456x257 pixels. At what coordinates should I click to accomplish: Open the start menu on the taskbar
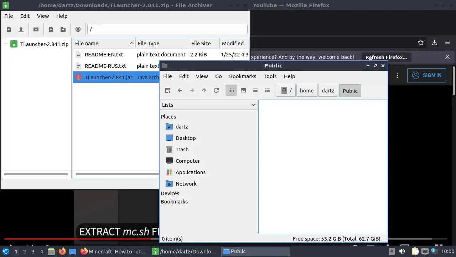tap(6, 251)
